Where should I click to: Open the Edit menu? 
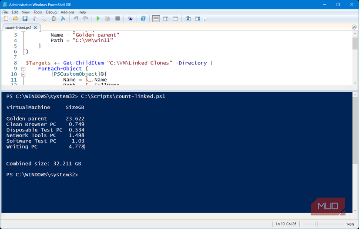(15, 12)
